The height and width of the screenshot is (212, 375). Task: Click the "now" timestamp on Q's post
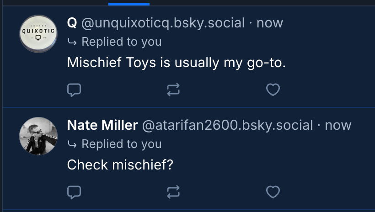tap(270, 23)
